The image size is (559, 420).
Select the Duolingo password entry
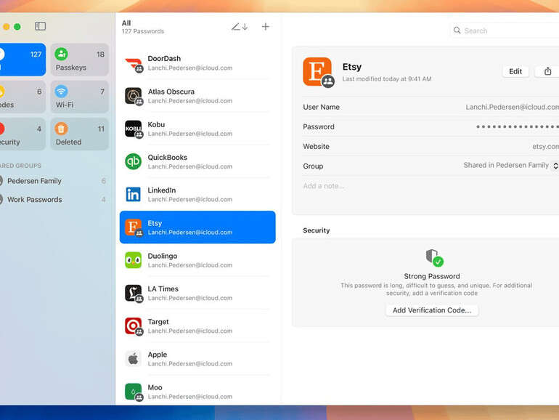(197, 260)
